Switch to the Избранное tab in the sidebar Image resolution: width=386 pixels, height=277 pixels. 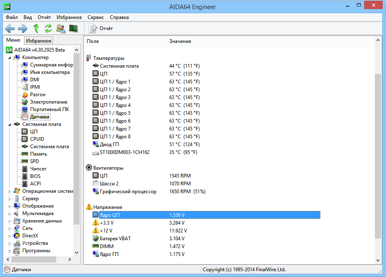click(x=39, y=40)
